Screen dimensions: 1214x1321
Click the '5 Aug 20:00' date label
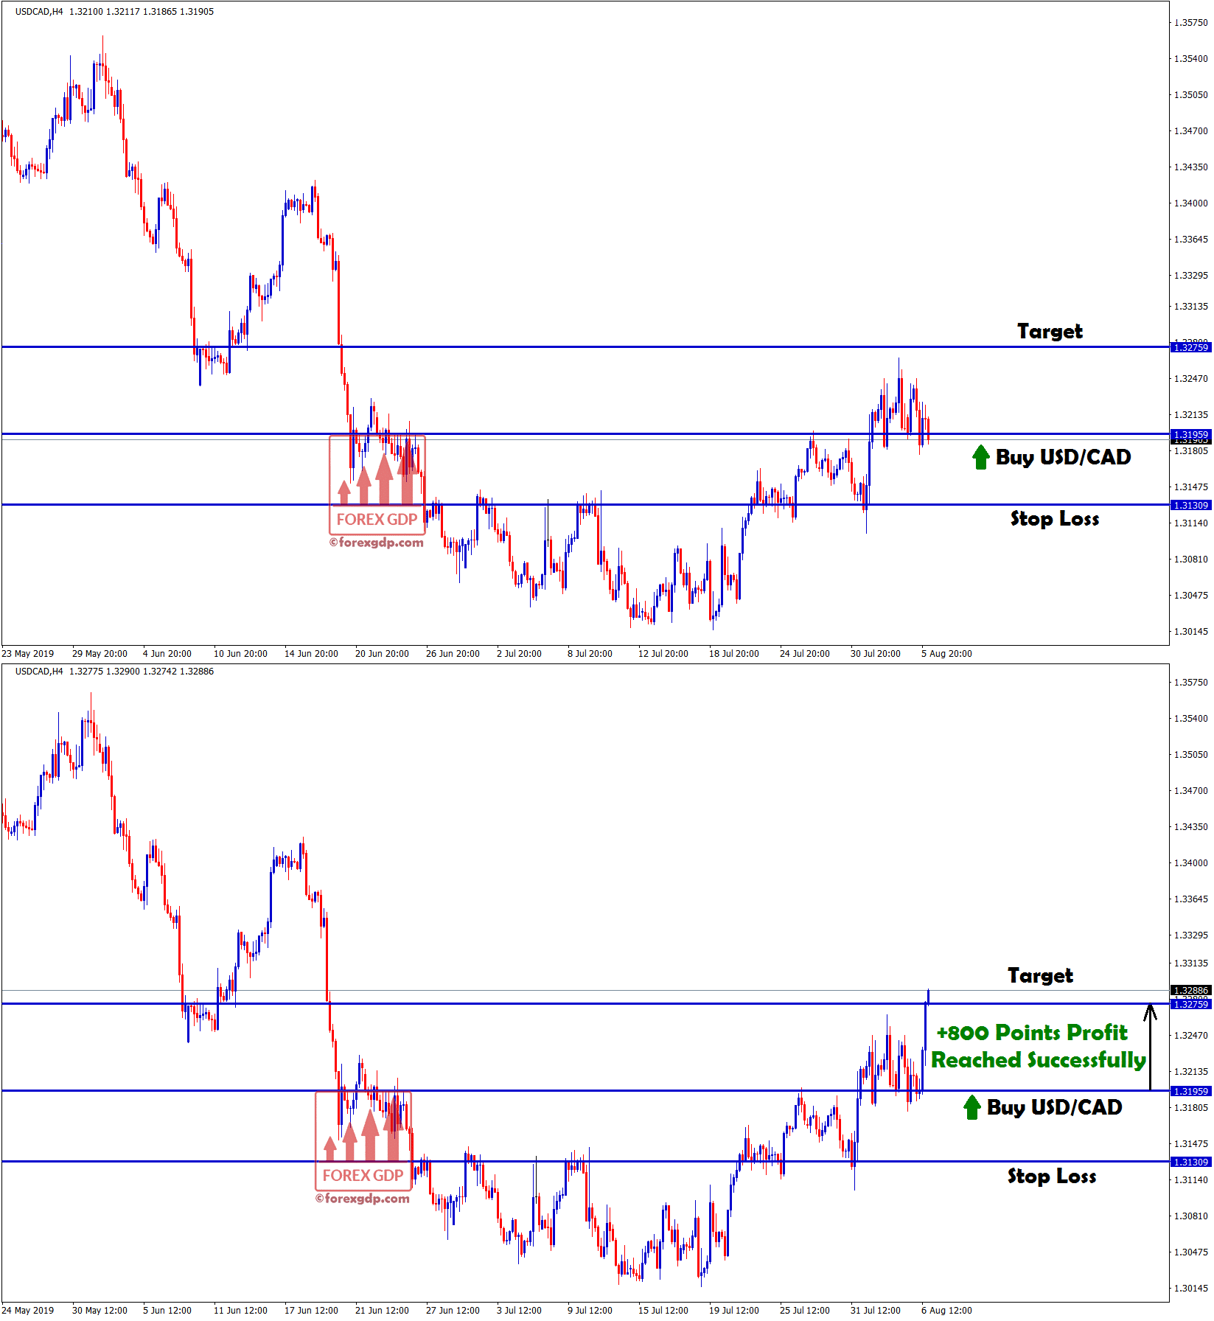click(x=946, y=654)
